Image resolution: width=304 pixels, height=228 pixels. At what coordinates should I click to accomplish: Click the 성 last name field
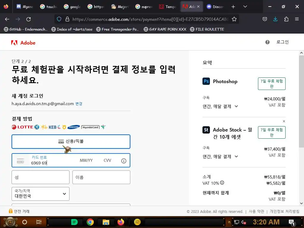(x=40, y=177)
